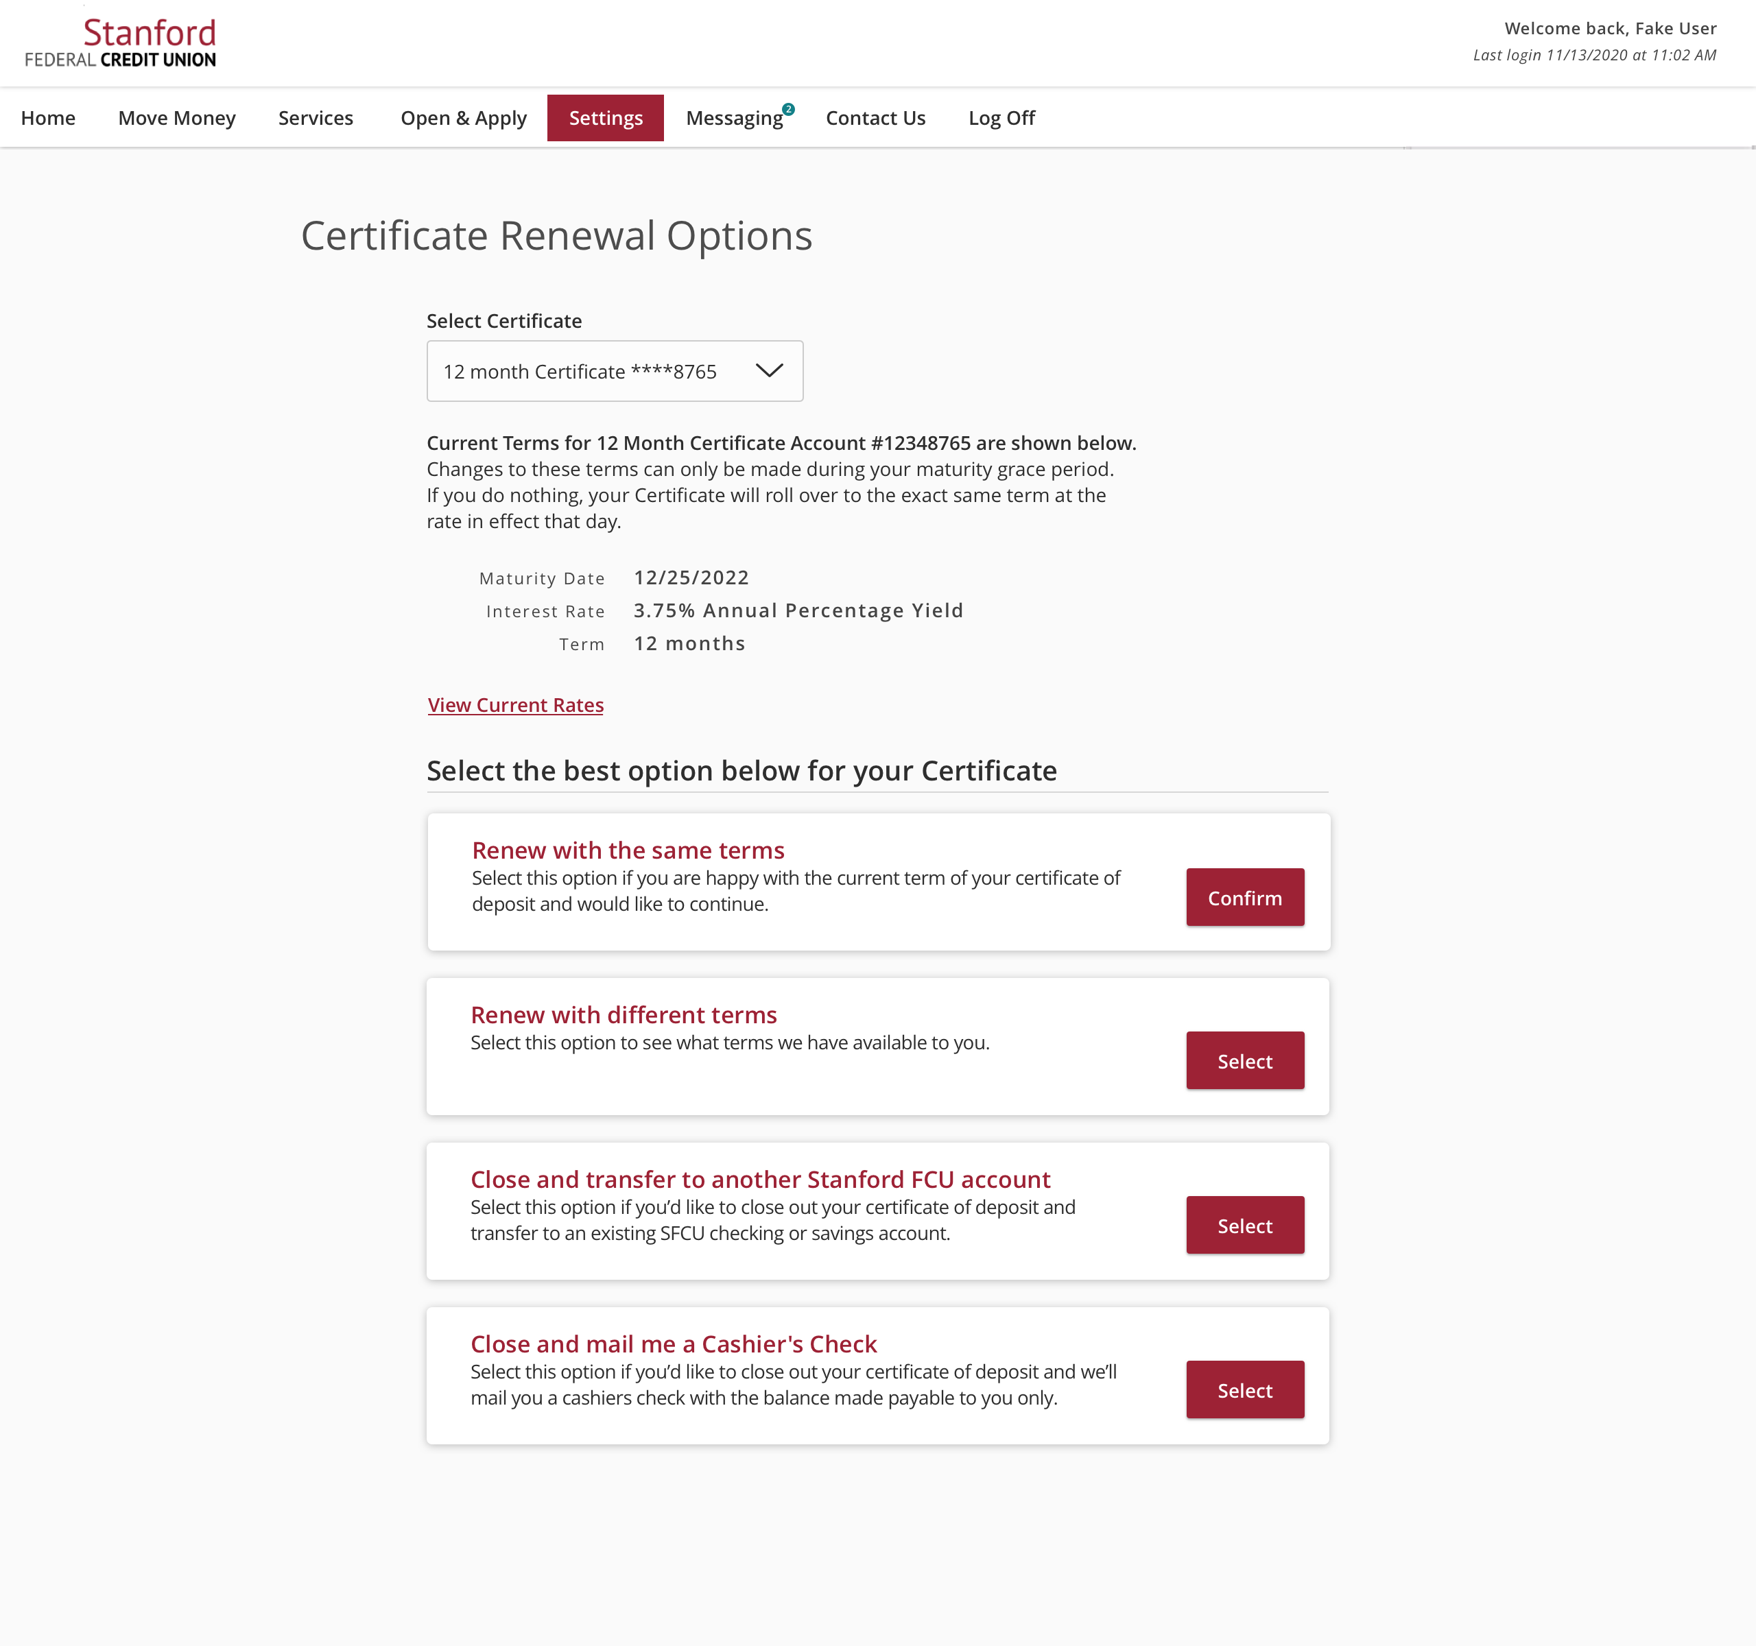Click the Stanford Federal Credit Union logo
The height and width of the screenshot is (1646, 1756).
coord(117,42)
